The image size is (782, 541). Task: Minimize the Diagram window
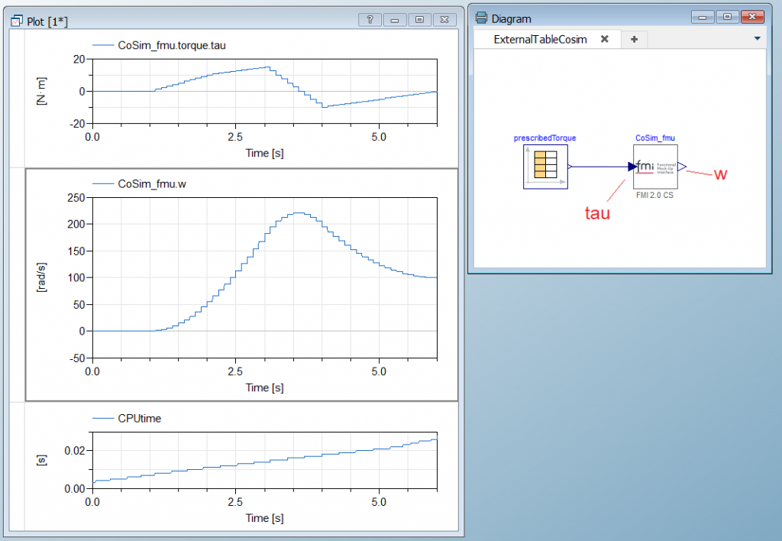[x=703, y=17]
